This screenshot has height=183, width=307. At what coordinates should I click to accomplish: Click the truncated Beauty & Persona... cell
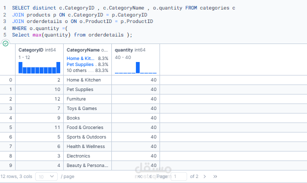click(87, 165)
